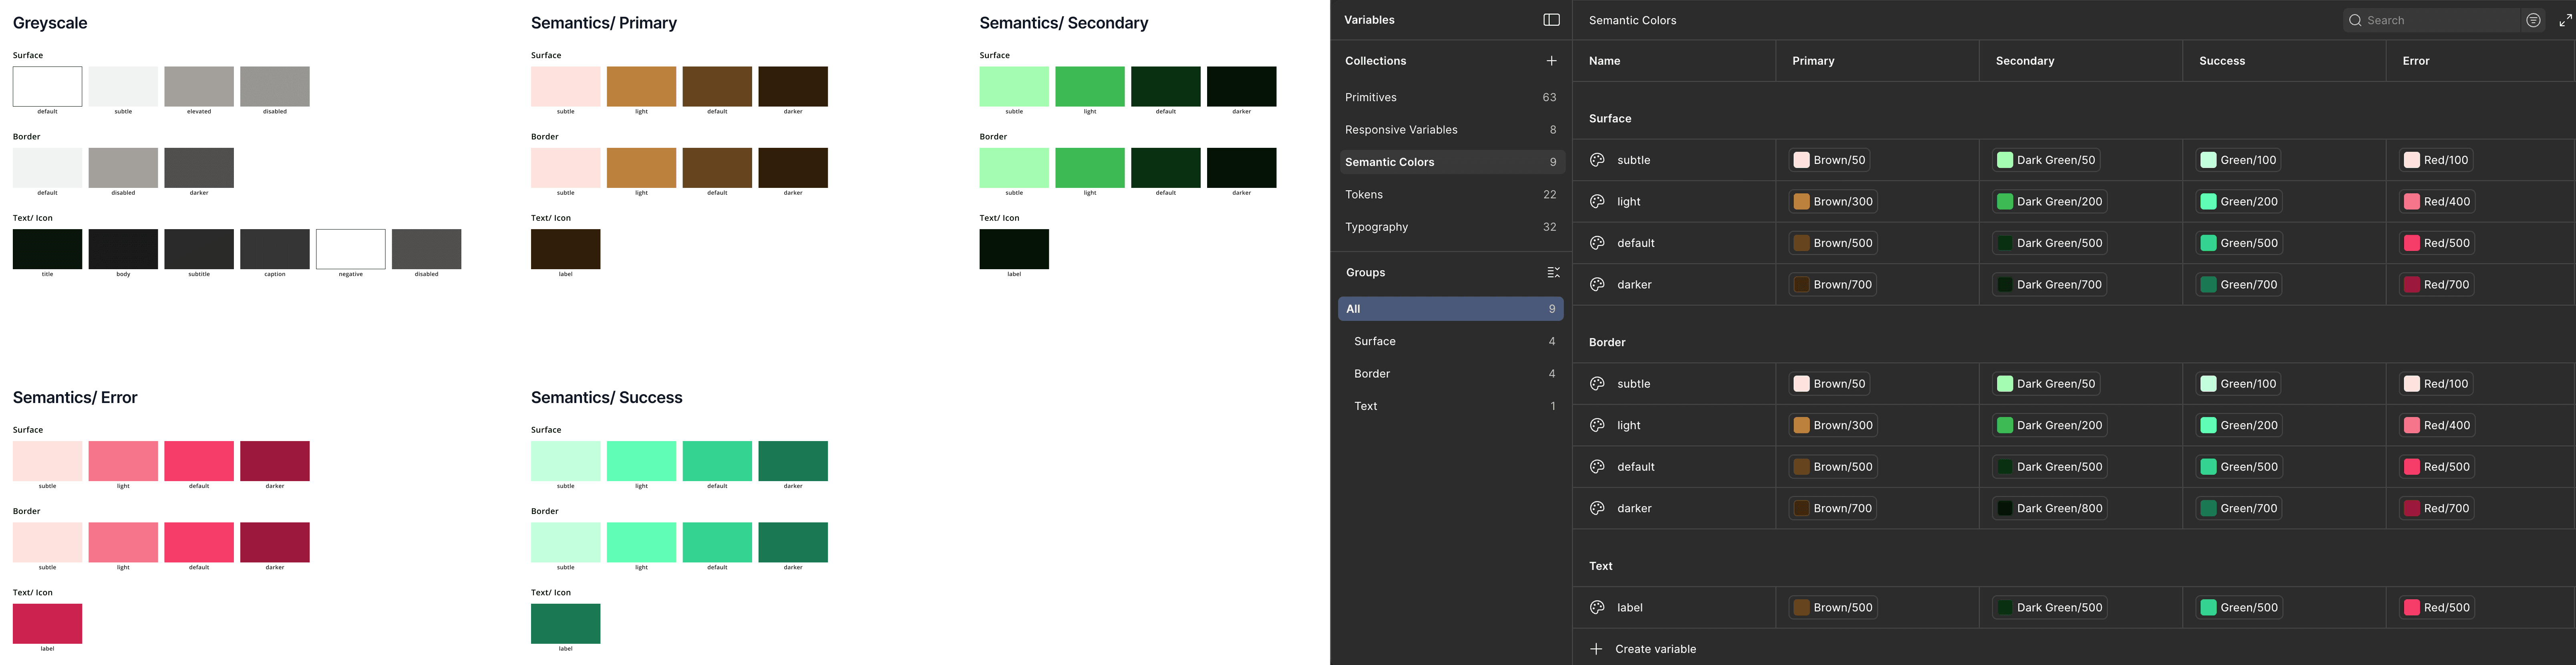2576x665 pixels.
Task: Click palette icon of Surface subtle variable
Action: 1597,160
